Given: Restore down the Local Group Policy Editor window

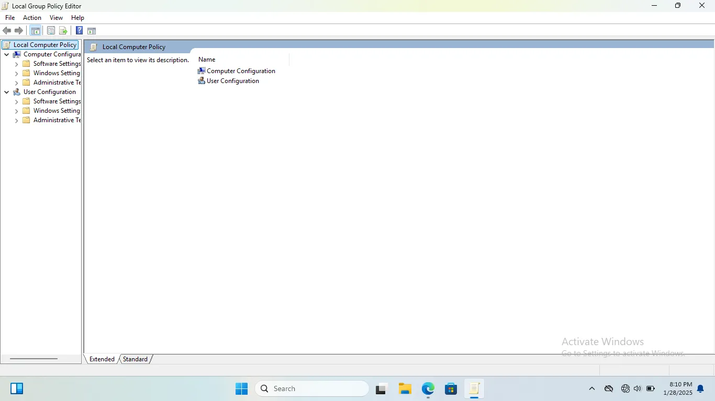Looking at the screenshot, I should pyautogui.click(x=678, y=6).
